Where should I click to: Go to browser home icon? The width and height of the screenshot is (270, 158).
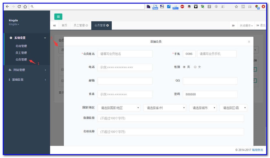(25, 7)
